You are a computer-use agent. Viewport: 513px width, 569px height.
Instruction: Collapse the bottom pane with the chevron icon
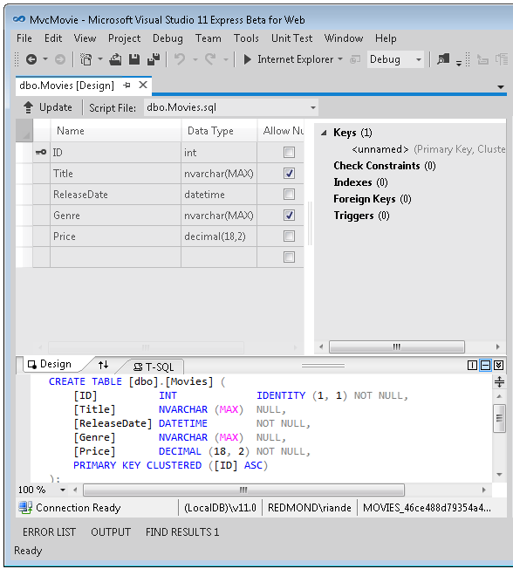pos(499,365)
